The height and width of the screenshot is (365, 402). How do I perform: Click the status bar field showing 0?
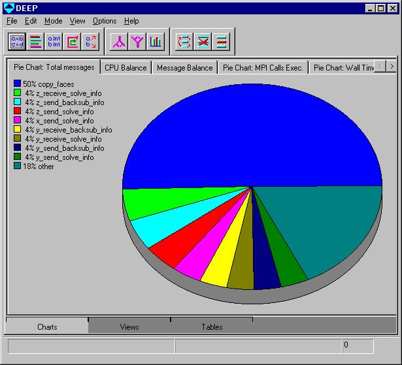[x=358, y=346]
